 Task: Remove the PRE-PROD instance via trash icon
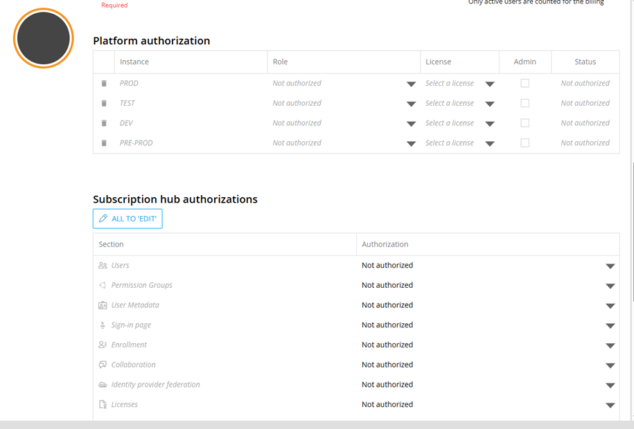(104, 143)
